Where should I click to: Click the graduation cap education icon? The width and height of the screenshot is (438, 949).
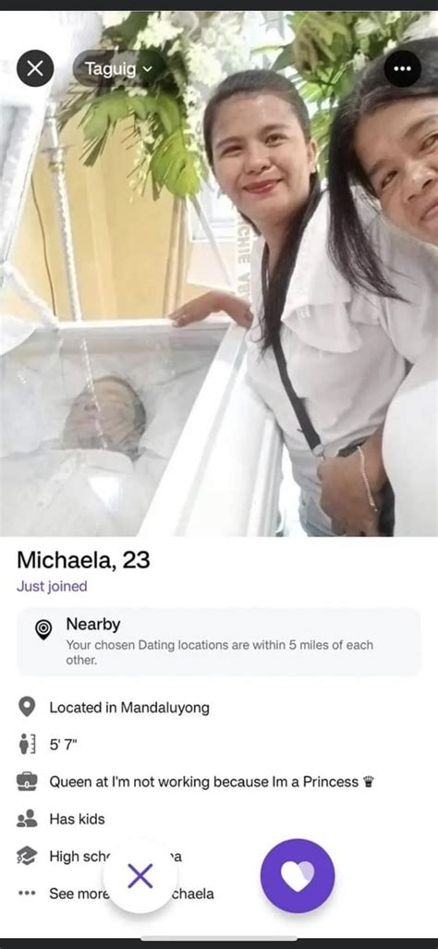tap(27, 857)
